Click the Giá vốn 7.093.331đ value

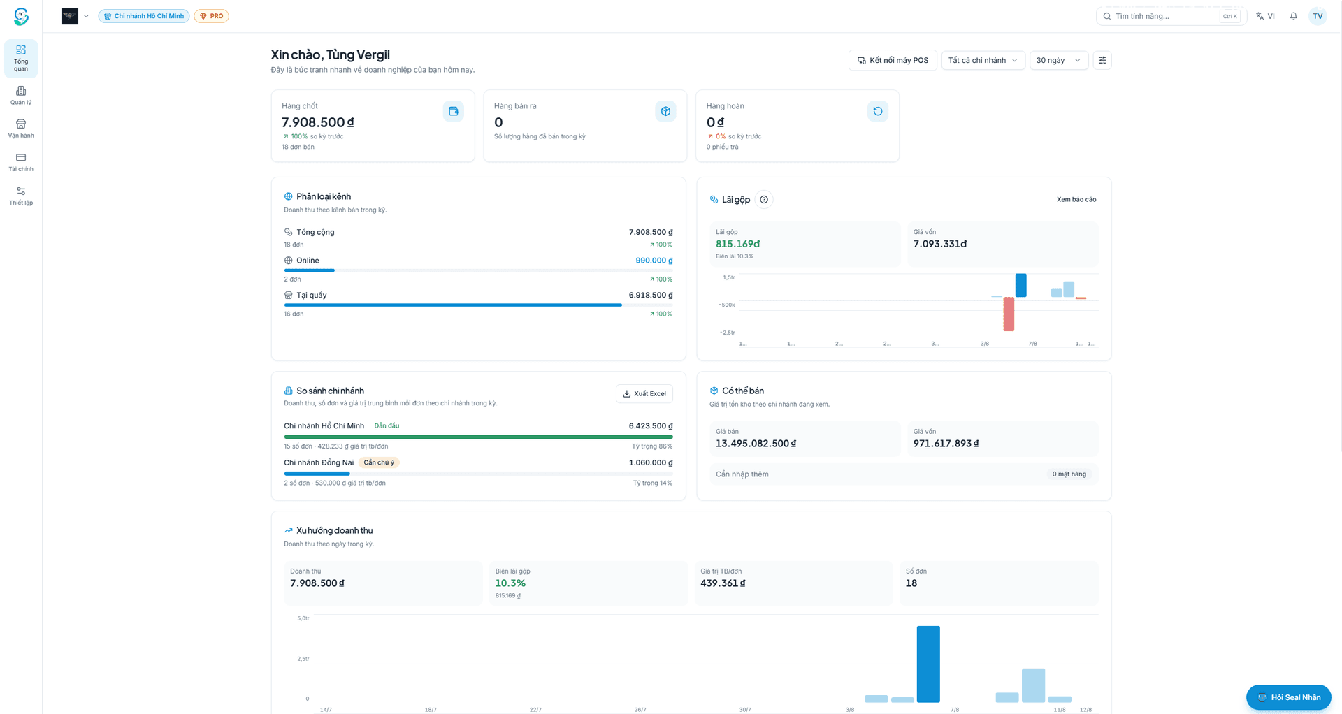940,244
